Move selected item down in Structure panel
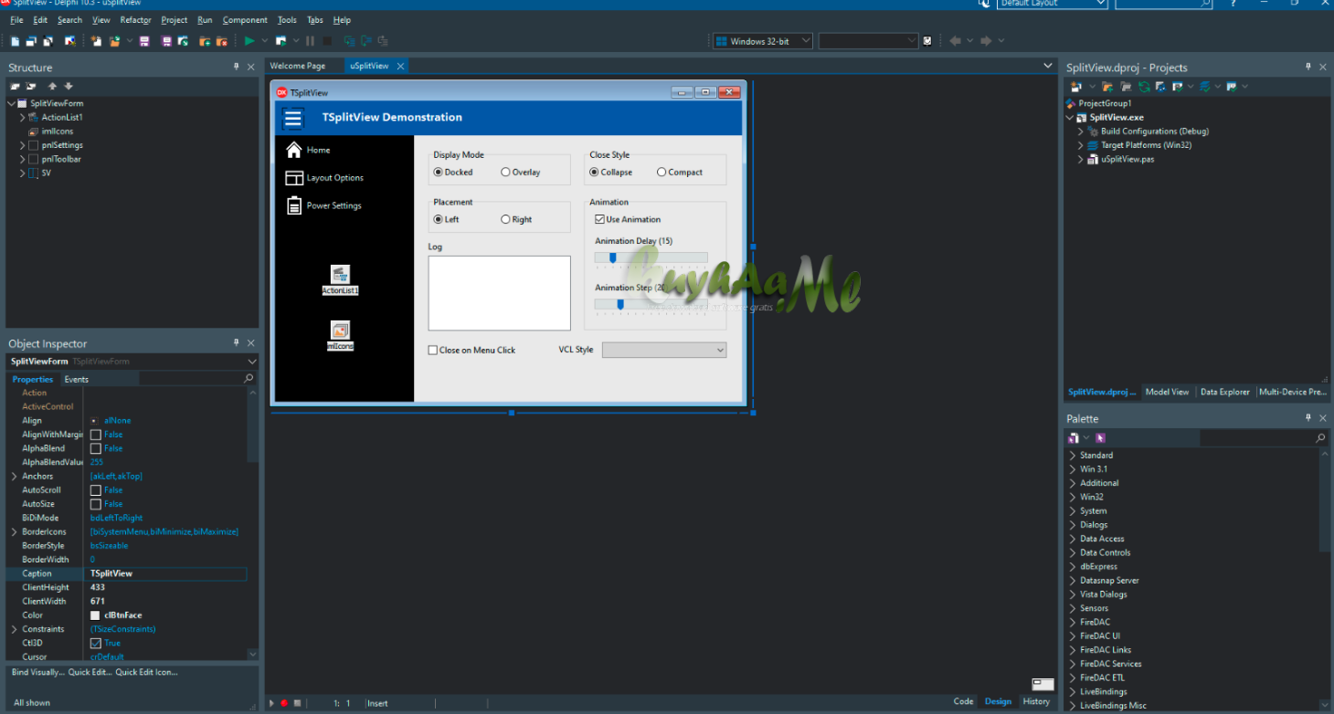The image size is (1334, 714). click(68, 86)
